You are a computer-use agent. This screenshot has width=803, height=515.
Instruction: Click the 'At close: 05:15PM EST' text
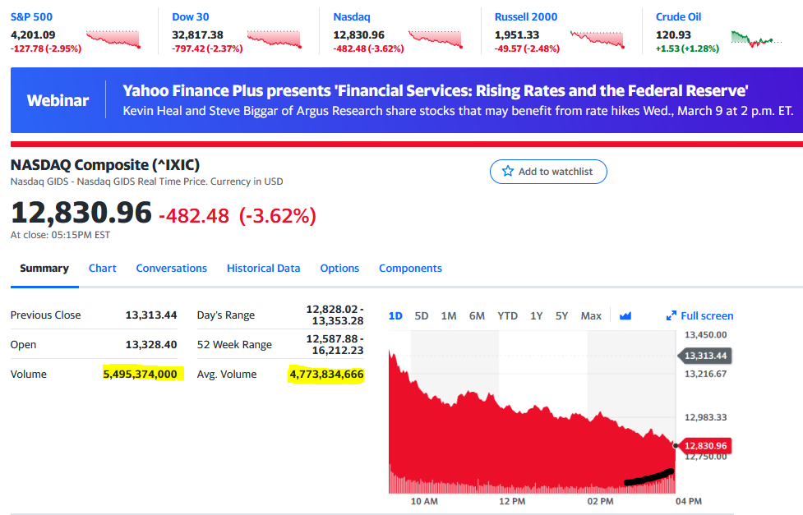click(60, 235)
